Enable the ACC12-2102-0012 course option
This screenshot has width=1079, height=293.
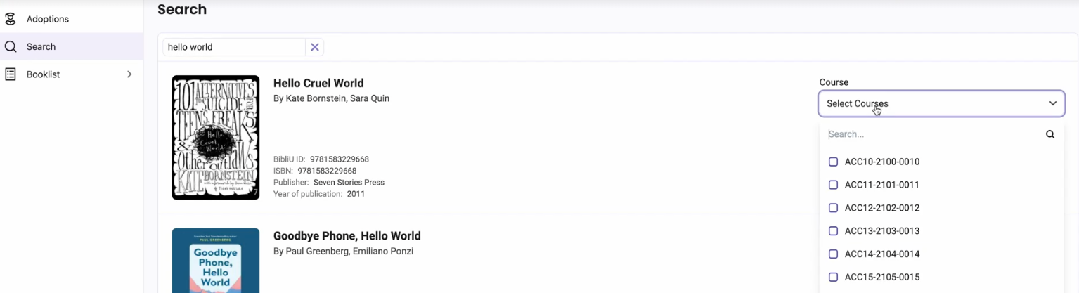click(834, 208)
